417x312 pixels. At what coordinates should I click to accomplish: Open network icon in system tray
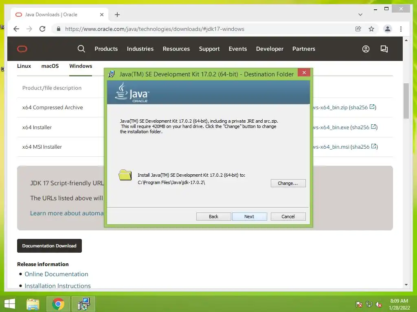point(369,304)
